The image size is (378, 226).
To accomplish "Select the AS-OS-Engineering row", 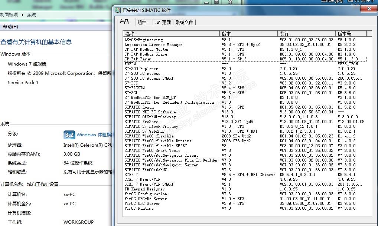I will point(245,40).
